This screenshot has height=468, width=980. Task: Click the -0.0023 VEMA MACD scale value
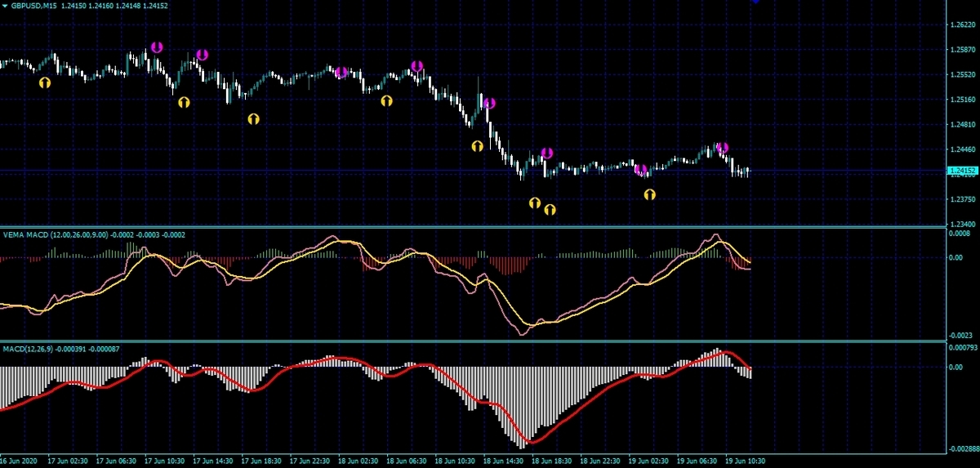pos(961,336)
